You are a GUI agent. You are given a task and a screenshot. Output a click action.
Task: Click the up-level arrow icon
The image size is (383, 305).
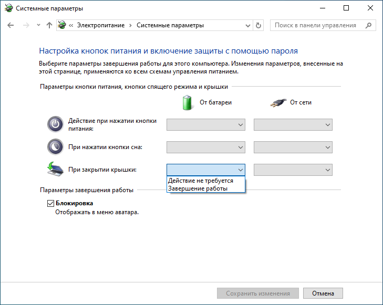tap(49, 25)
